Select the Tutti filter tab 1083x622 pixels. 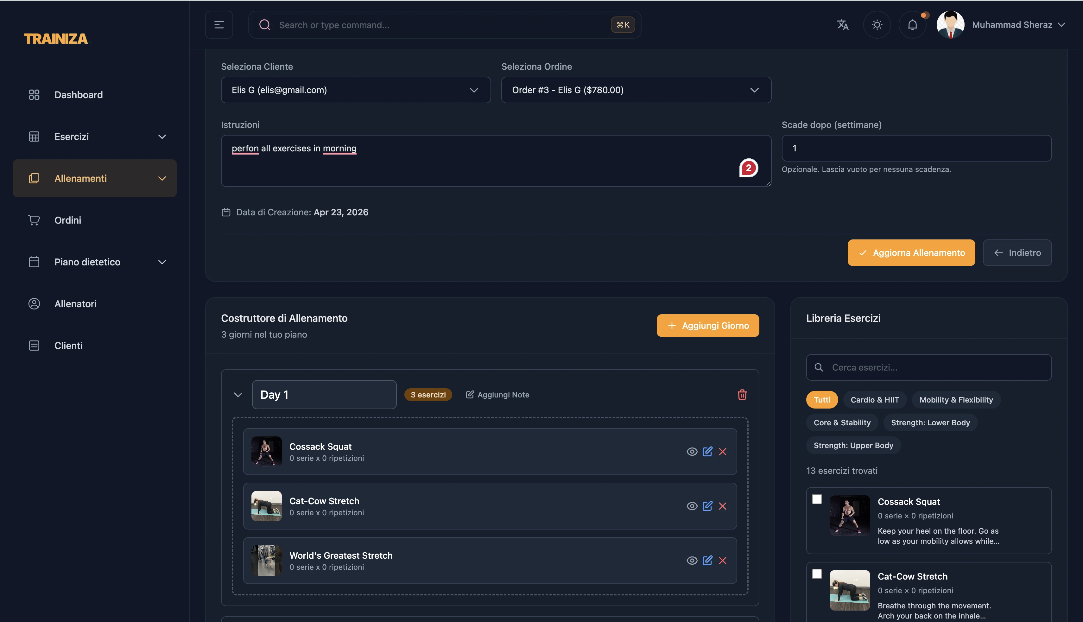point(822,400)
